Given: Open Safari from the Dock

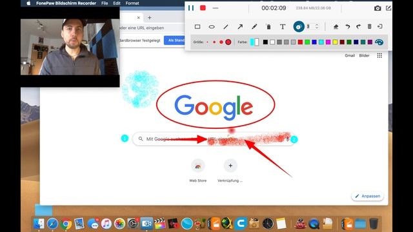Looking at the screenshot, I should coord(52,224).
